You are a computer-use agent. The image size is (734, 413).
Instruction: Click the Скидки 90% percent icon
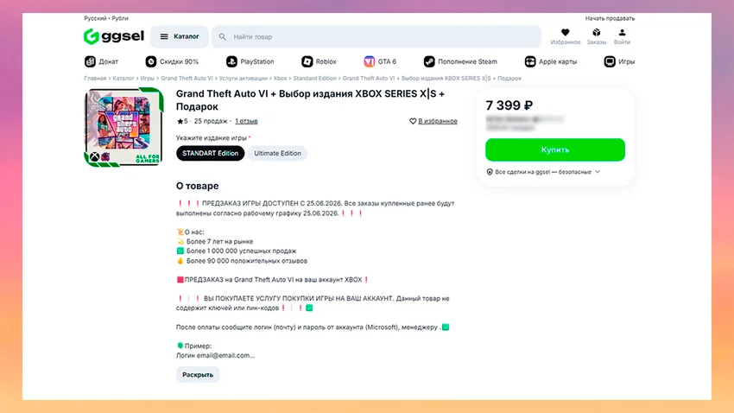(151, 61)
